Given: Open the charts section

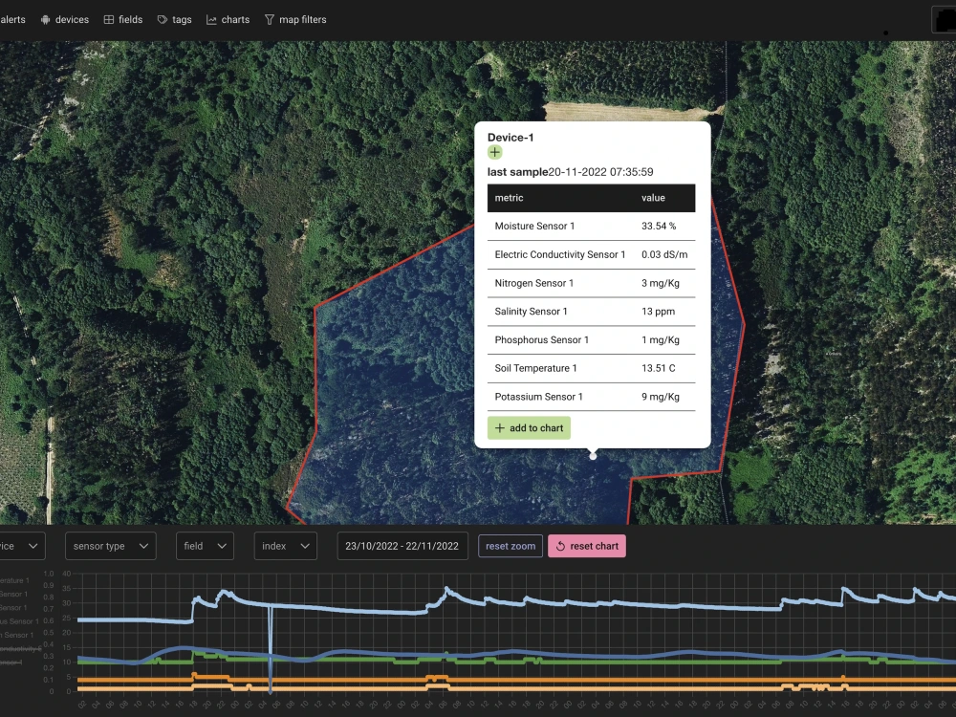Looking at the screenshot, I should pyautogui.click(x=228, y=19).
